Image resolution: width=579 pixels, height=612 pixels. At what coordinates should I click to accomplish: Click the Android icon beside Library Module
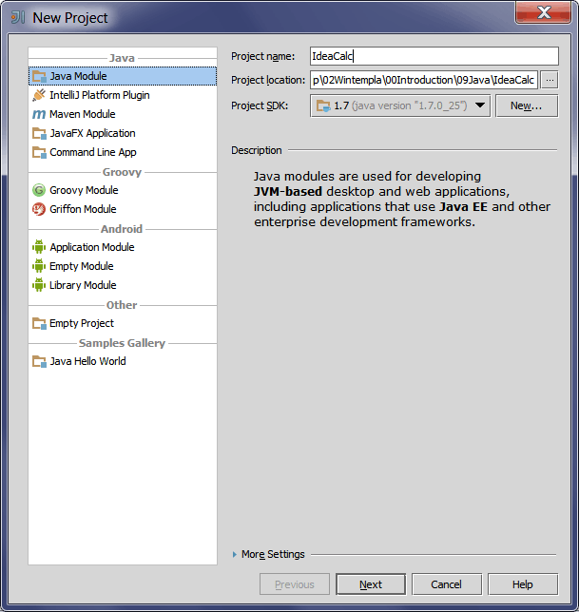click(x=39, y=285)
